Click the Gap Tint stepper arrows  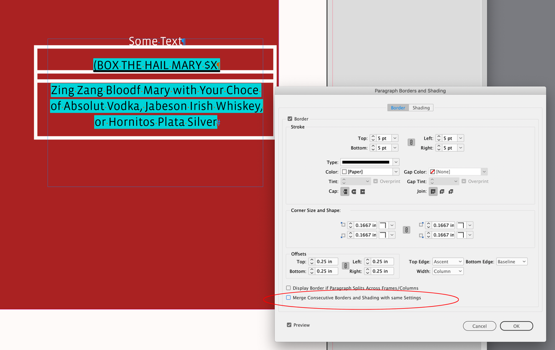click(x=432, y=181)
